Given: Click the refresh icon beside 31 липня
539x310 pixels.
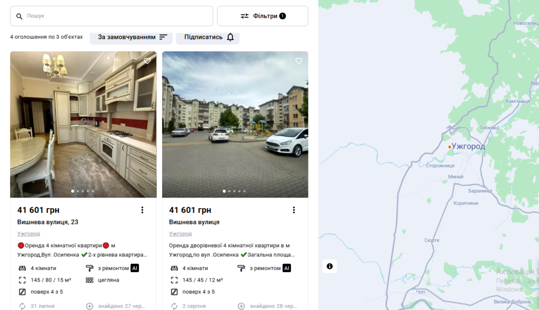Looking at the screenshot, I should 22,306.
